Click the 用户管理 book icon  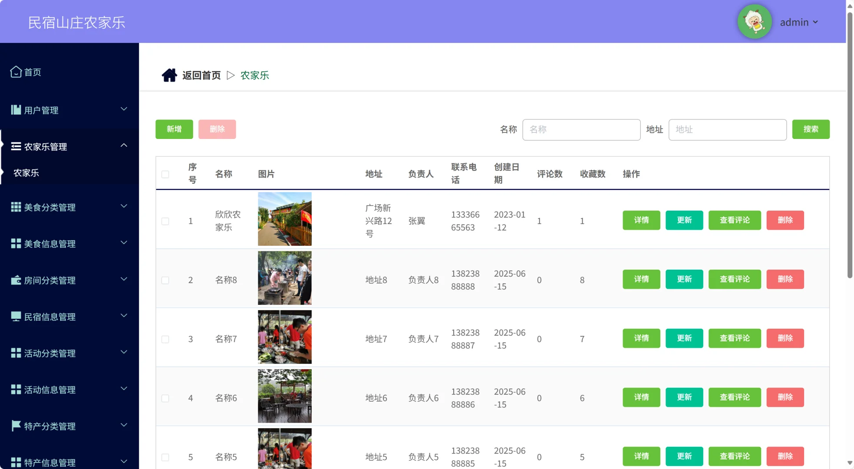pyautogui.click(x=16, y=110)
